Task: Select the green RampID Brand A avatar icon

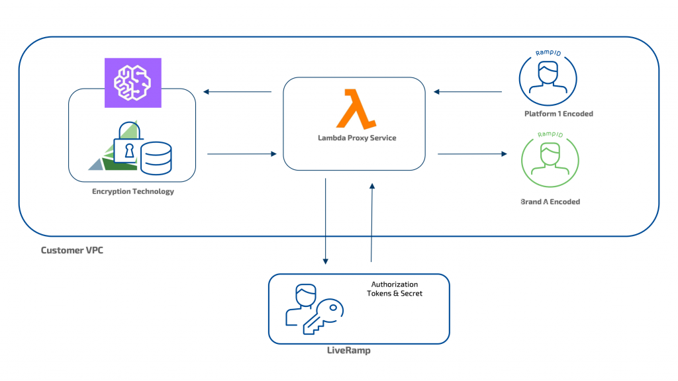Action: click(550, 159)
